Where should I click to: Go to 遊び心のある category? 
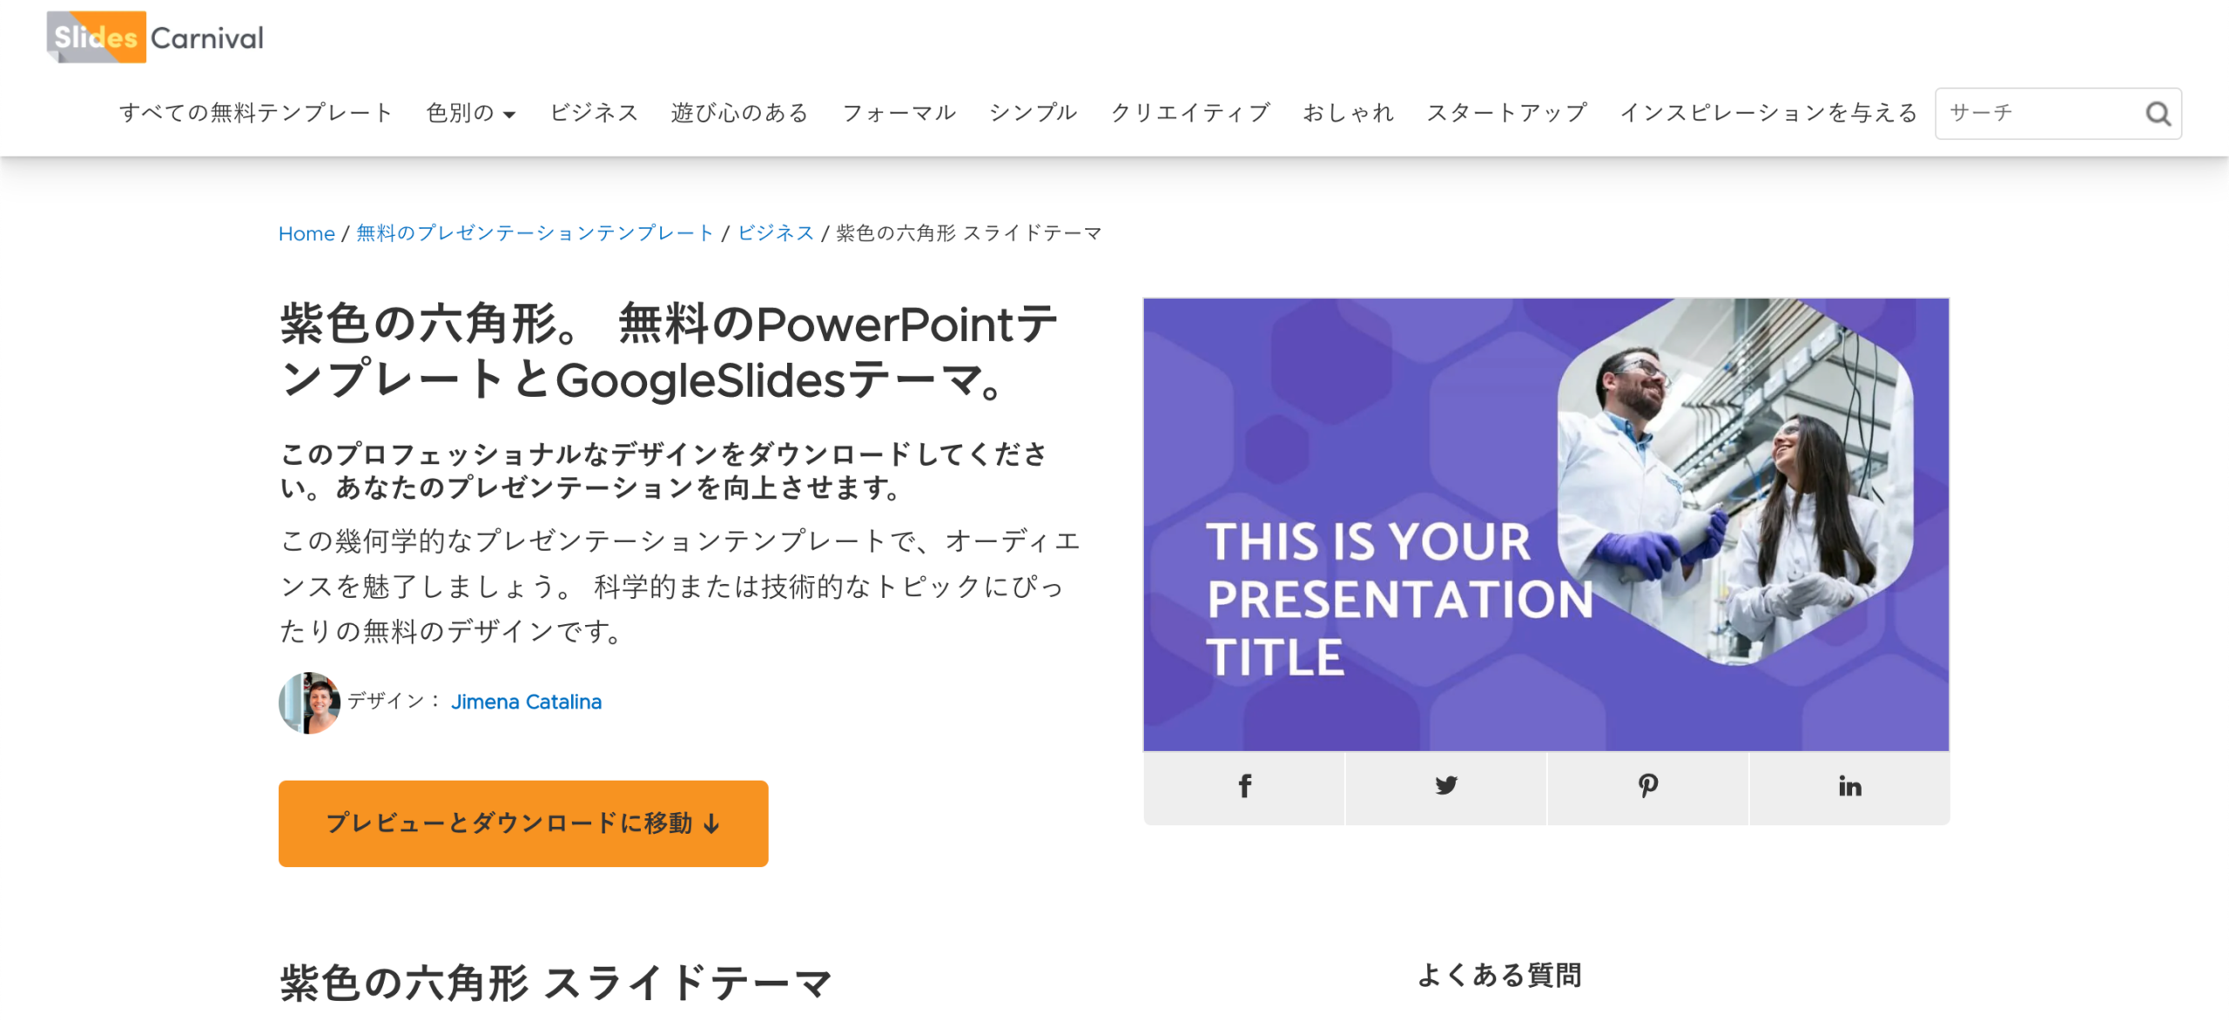click(x=739, y=113)
